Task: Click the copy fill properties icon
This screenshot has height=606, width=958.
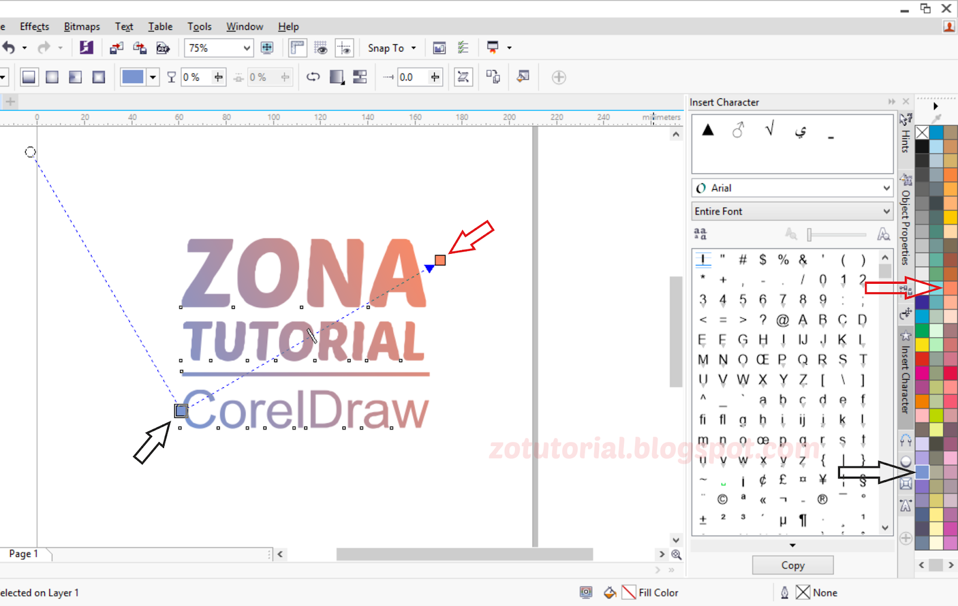Action: (x=493, y=77)
